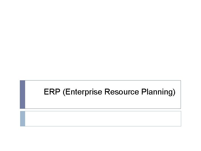
Task: Select the dark blue accent bar beside title
Action: [23, 95]
